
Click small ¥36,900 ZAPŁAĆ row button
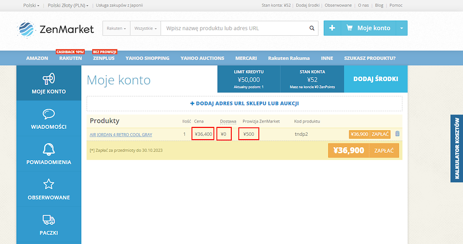click(369, 134)
